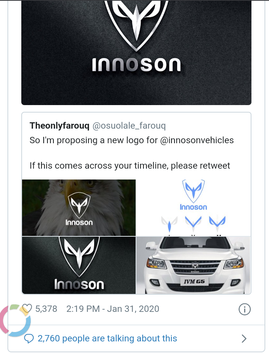269x353 pixels.
Task: Click the heart icon to like the tweet
Action: 27,309
